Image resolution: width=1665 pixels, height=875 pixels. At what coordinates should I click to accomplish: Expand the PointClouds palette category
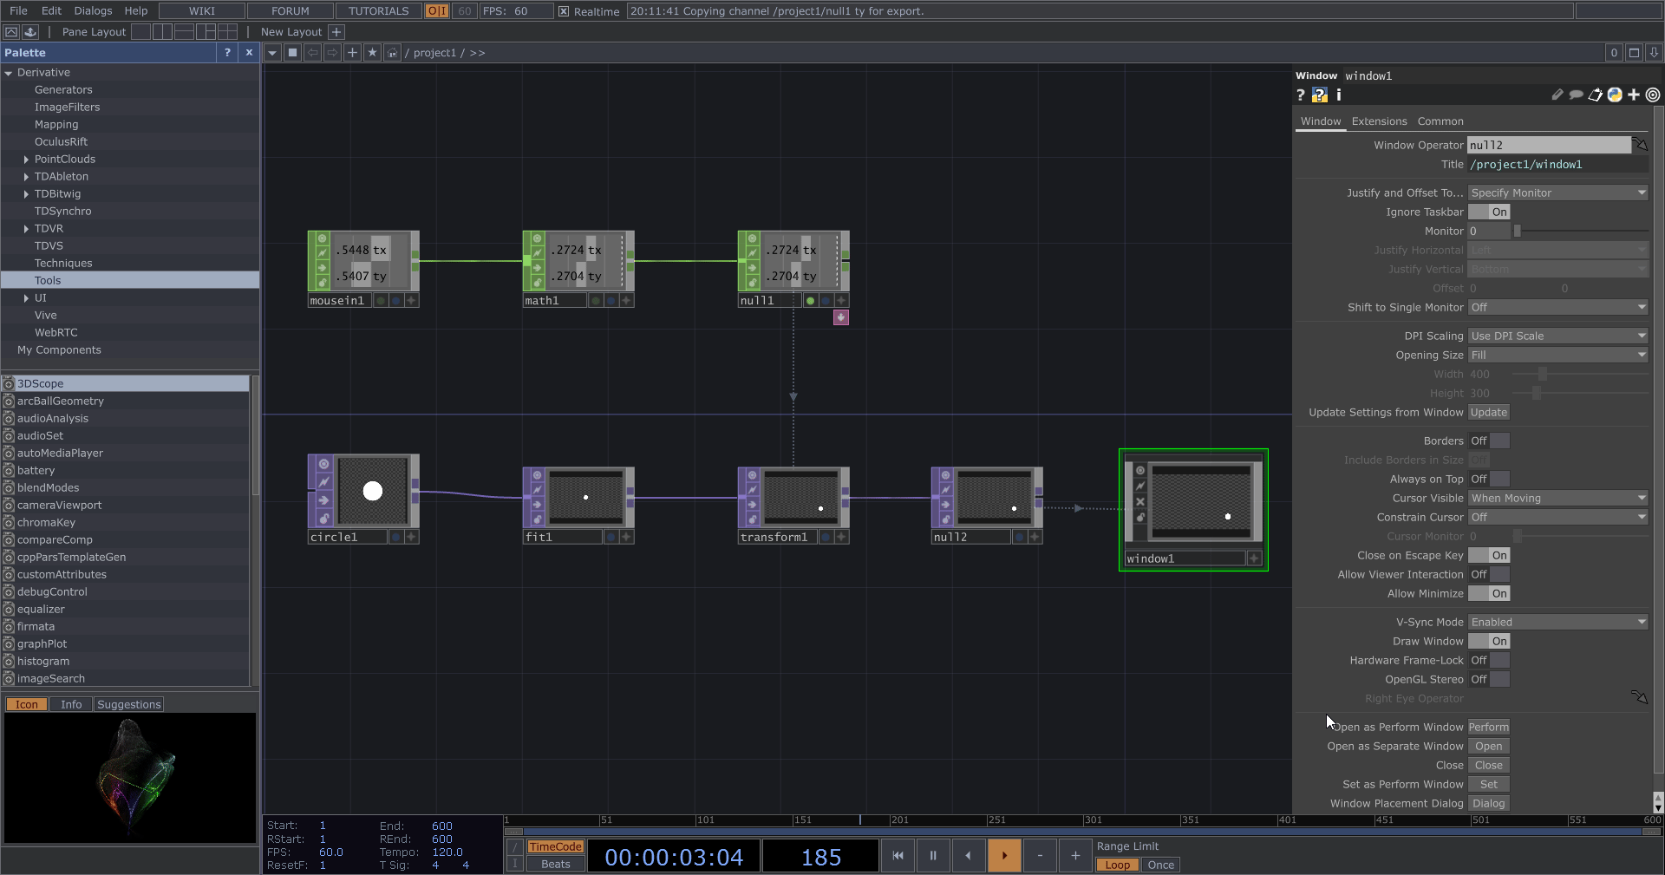pos(24,160)
